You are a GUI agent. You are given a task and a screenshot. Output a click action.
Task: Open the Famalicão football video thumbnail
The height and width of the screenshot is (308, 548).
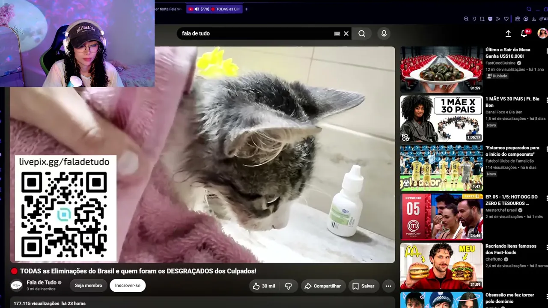[x=441, y=168]
